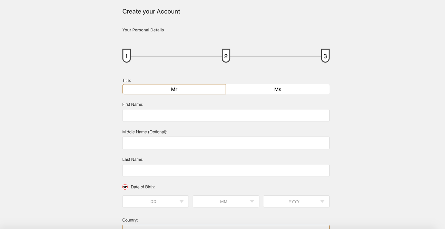
Task: Click the Create your Account heading
Action: [x=151, y=11]
